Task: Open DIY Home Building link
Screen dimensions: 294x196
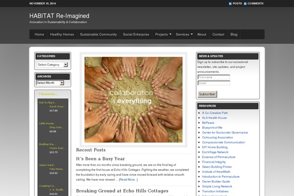Action: click(215, 147)
